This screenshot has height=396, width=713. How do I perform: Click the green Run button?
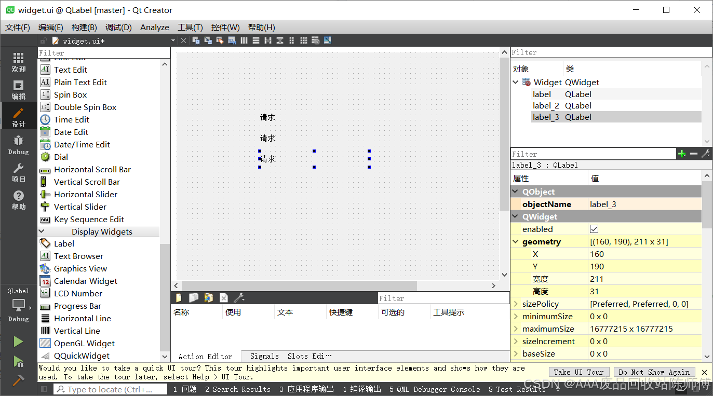coord(18,342)
